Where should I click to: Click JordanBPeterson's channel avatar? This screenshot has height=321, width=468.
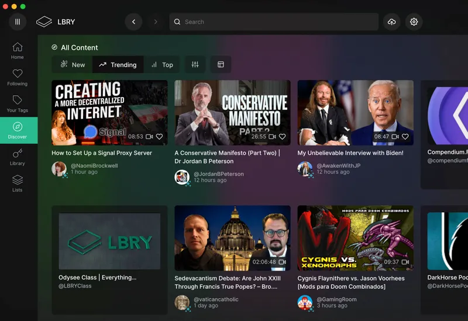(182, 177)
